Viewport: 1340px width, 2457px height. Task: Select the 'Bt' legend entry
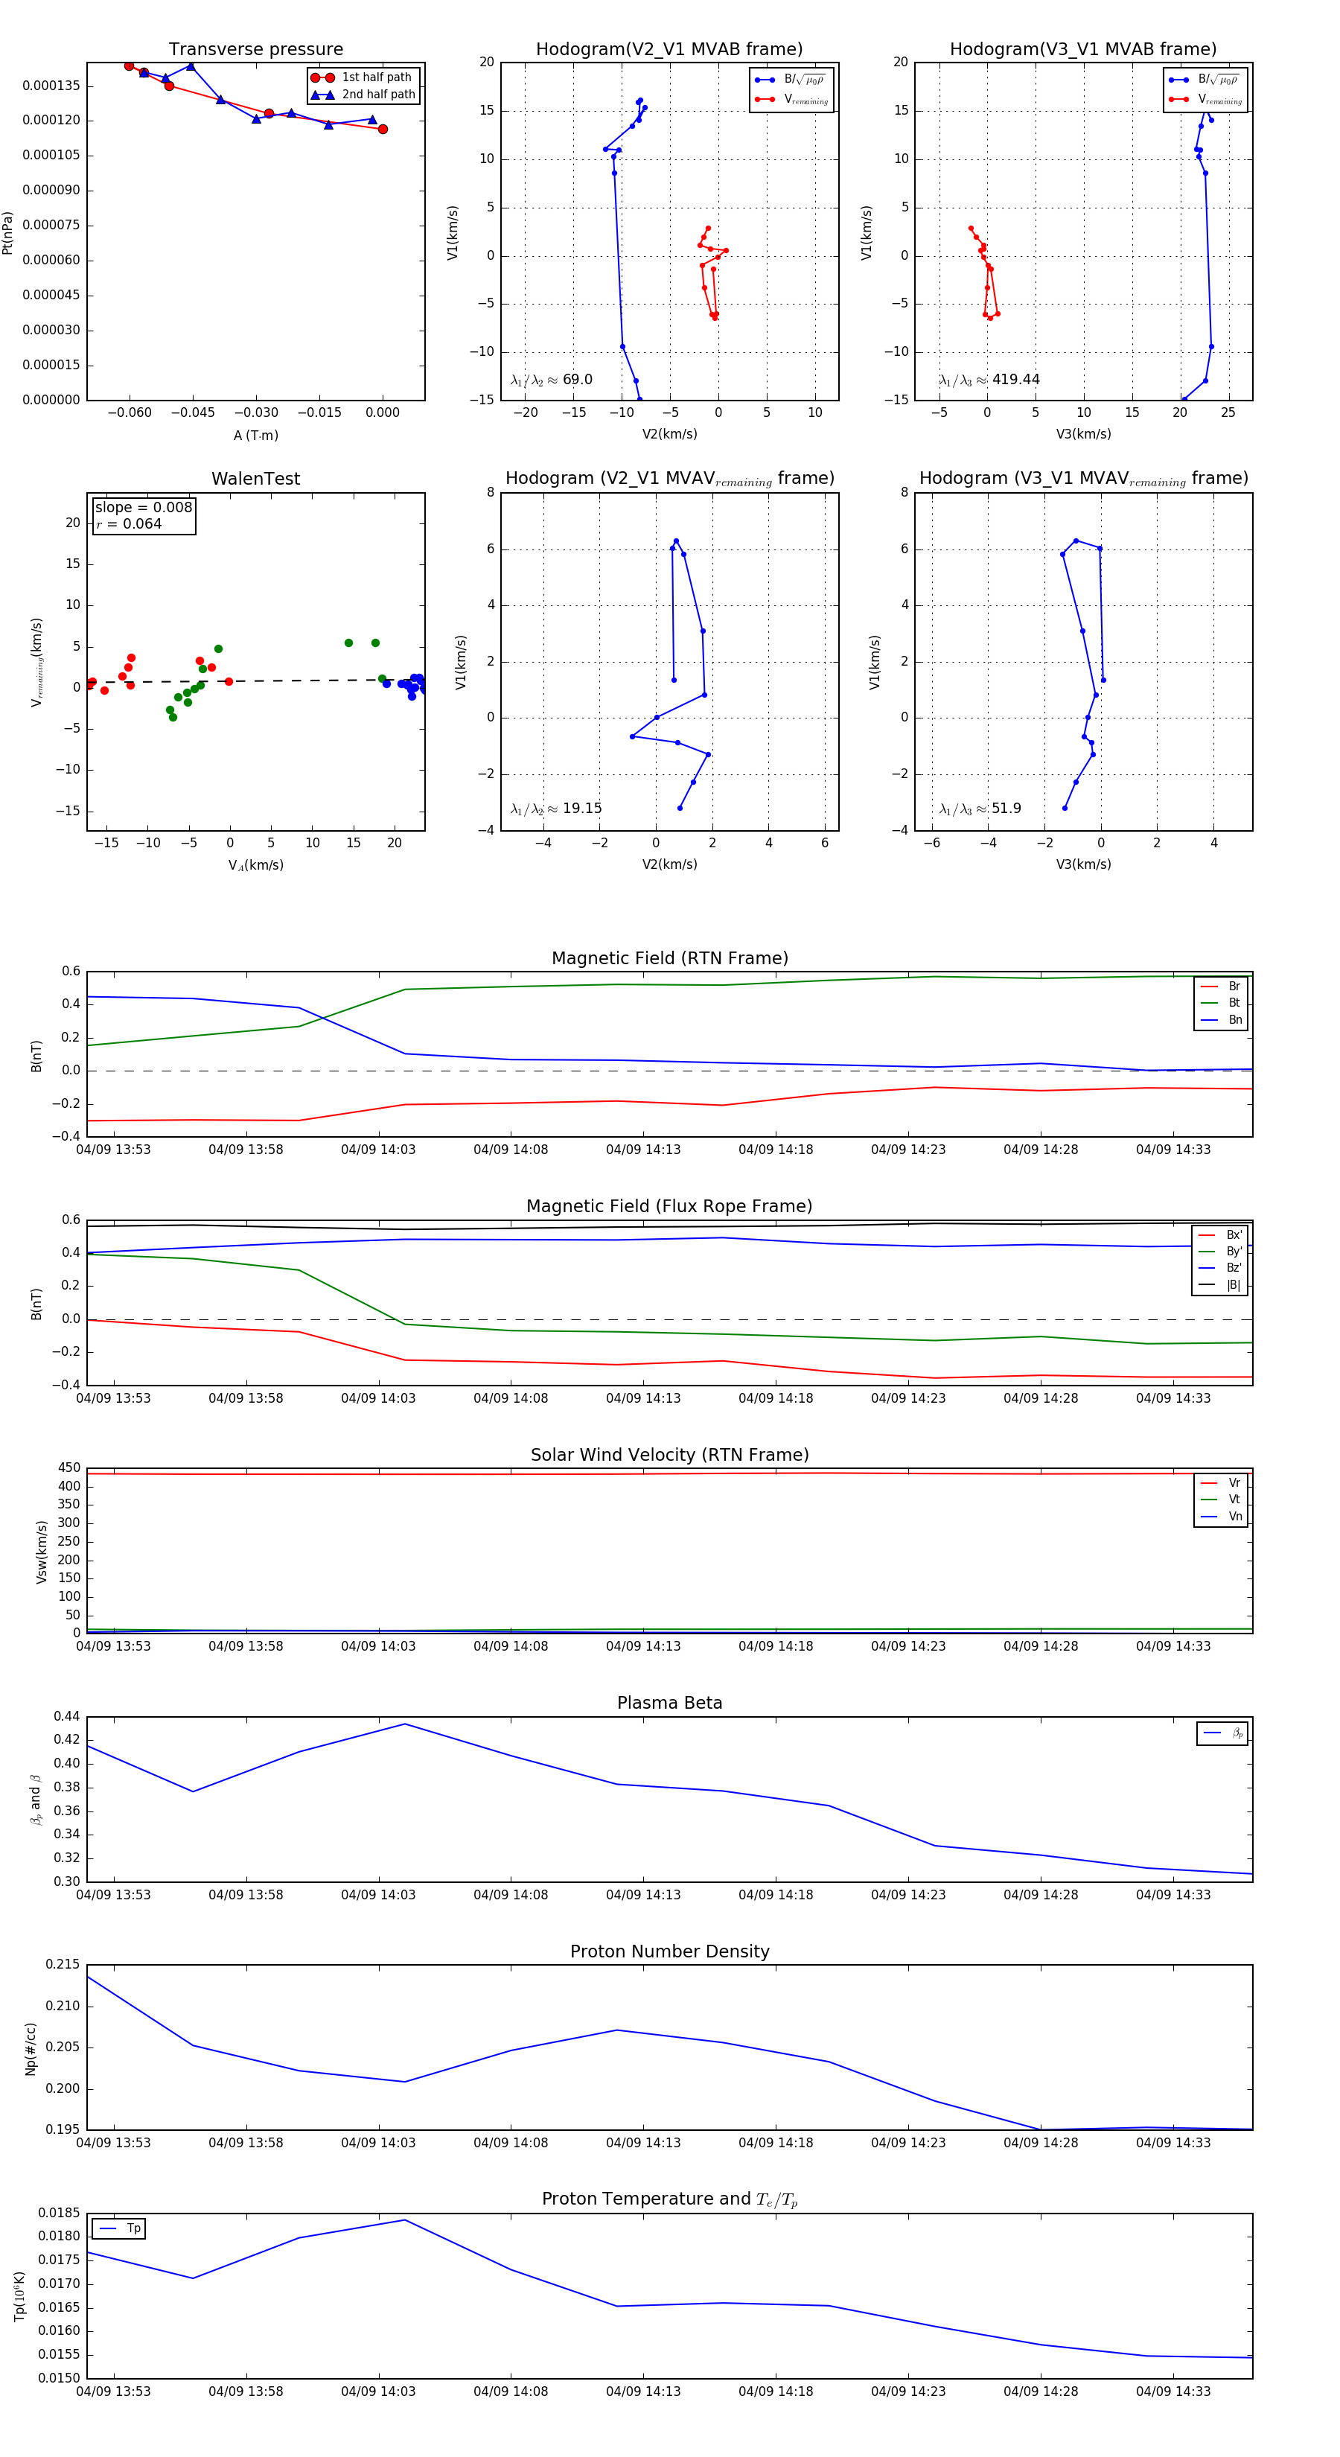coord(1222,1002)
